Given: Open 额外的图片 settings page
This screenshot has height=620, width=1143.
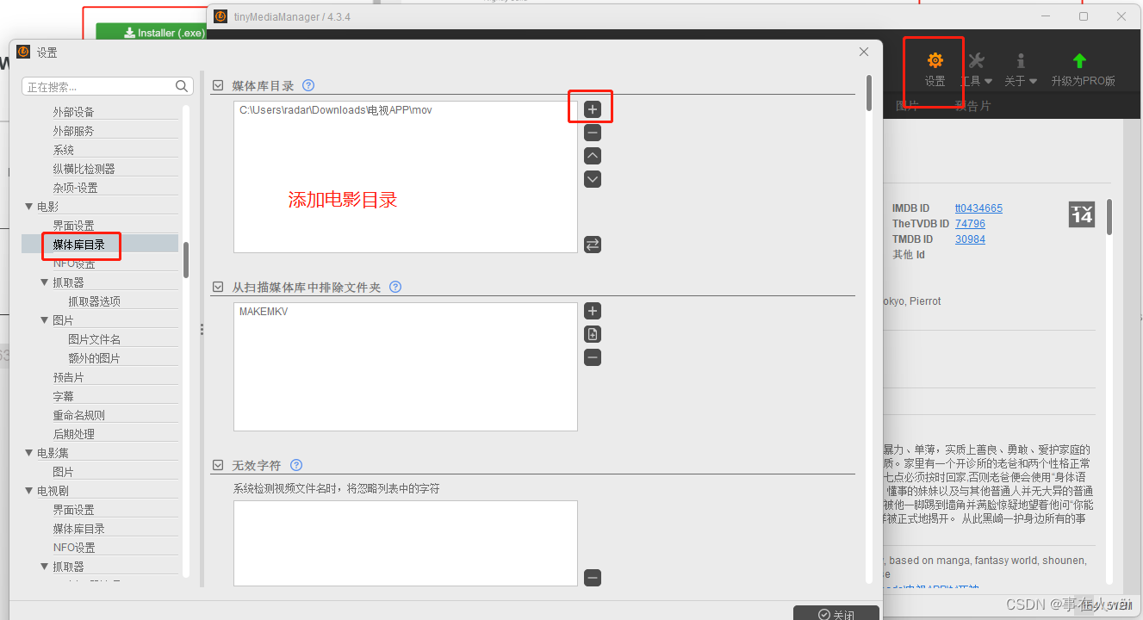Looking at the screenshot, I should coord(94,358).
